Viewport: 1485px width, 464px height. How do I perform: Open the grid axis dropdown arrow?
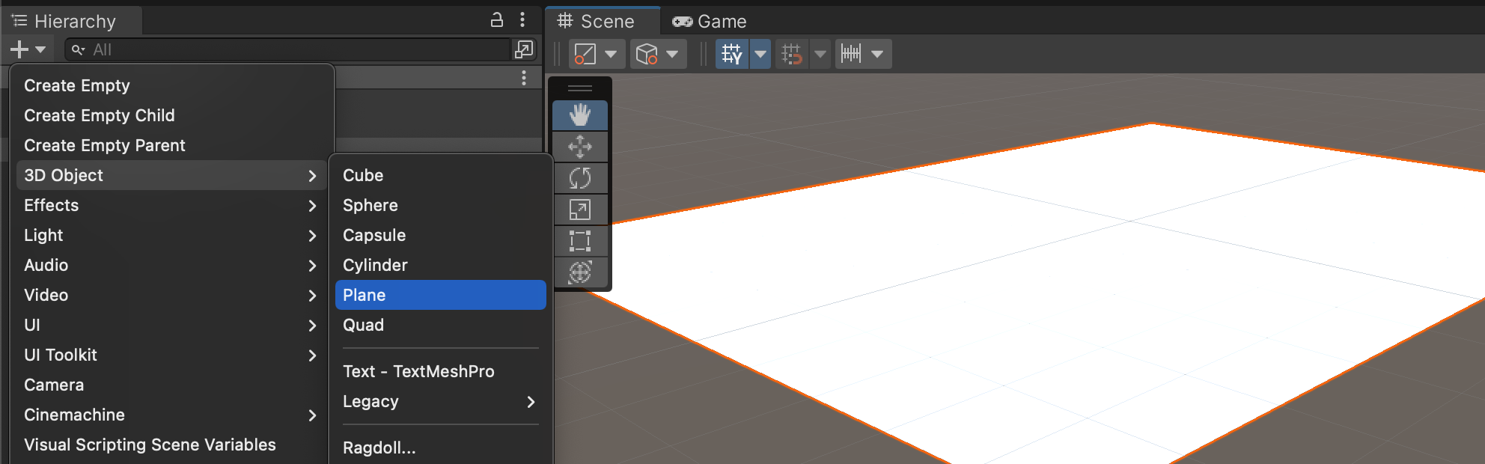coord(760,54)
